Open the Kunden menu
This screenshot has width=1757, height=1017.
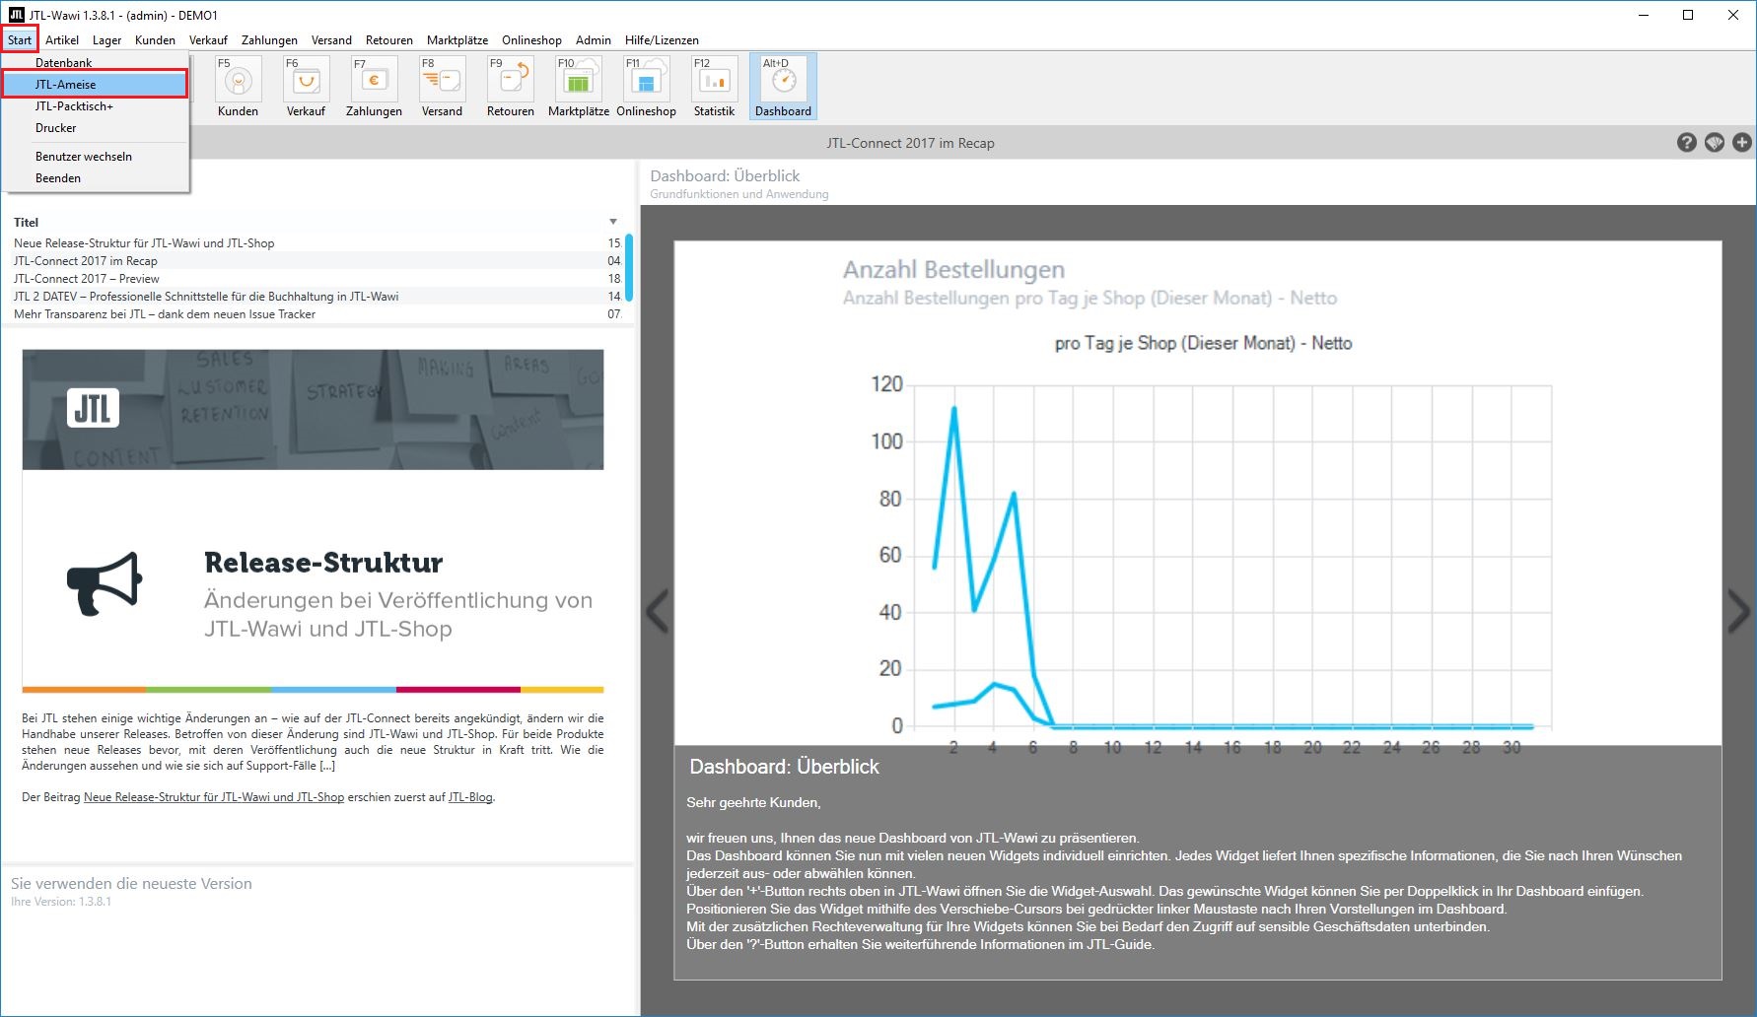pos(155,40)
